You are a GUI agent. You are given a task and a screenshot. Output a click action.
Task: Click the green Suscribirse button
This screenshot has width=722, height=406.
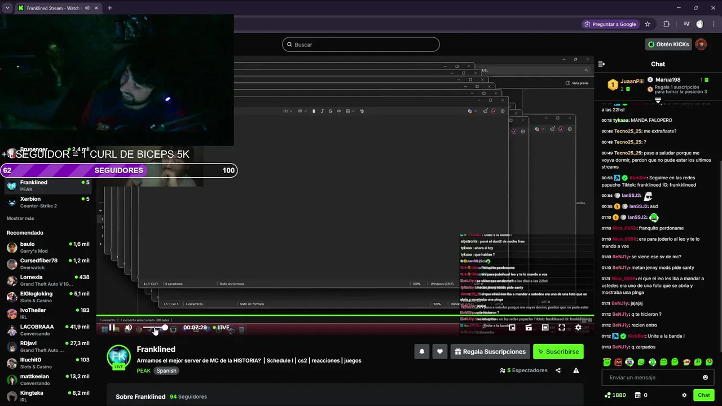point(558,352)
